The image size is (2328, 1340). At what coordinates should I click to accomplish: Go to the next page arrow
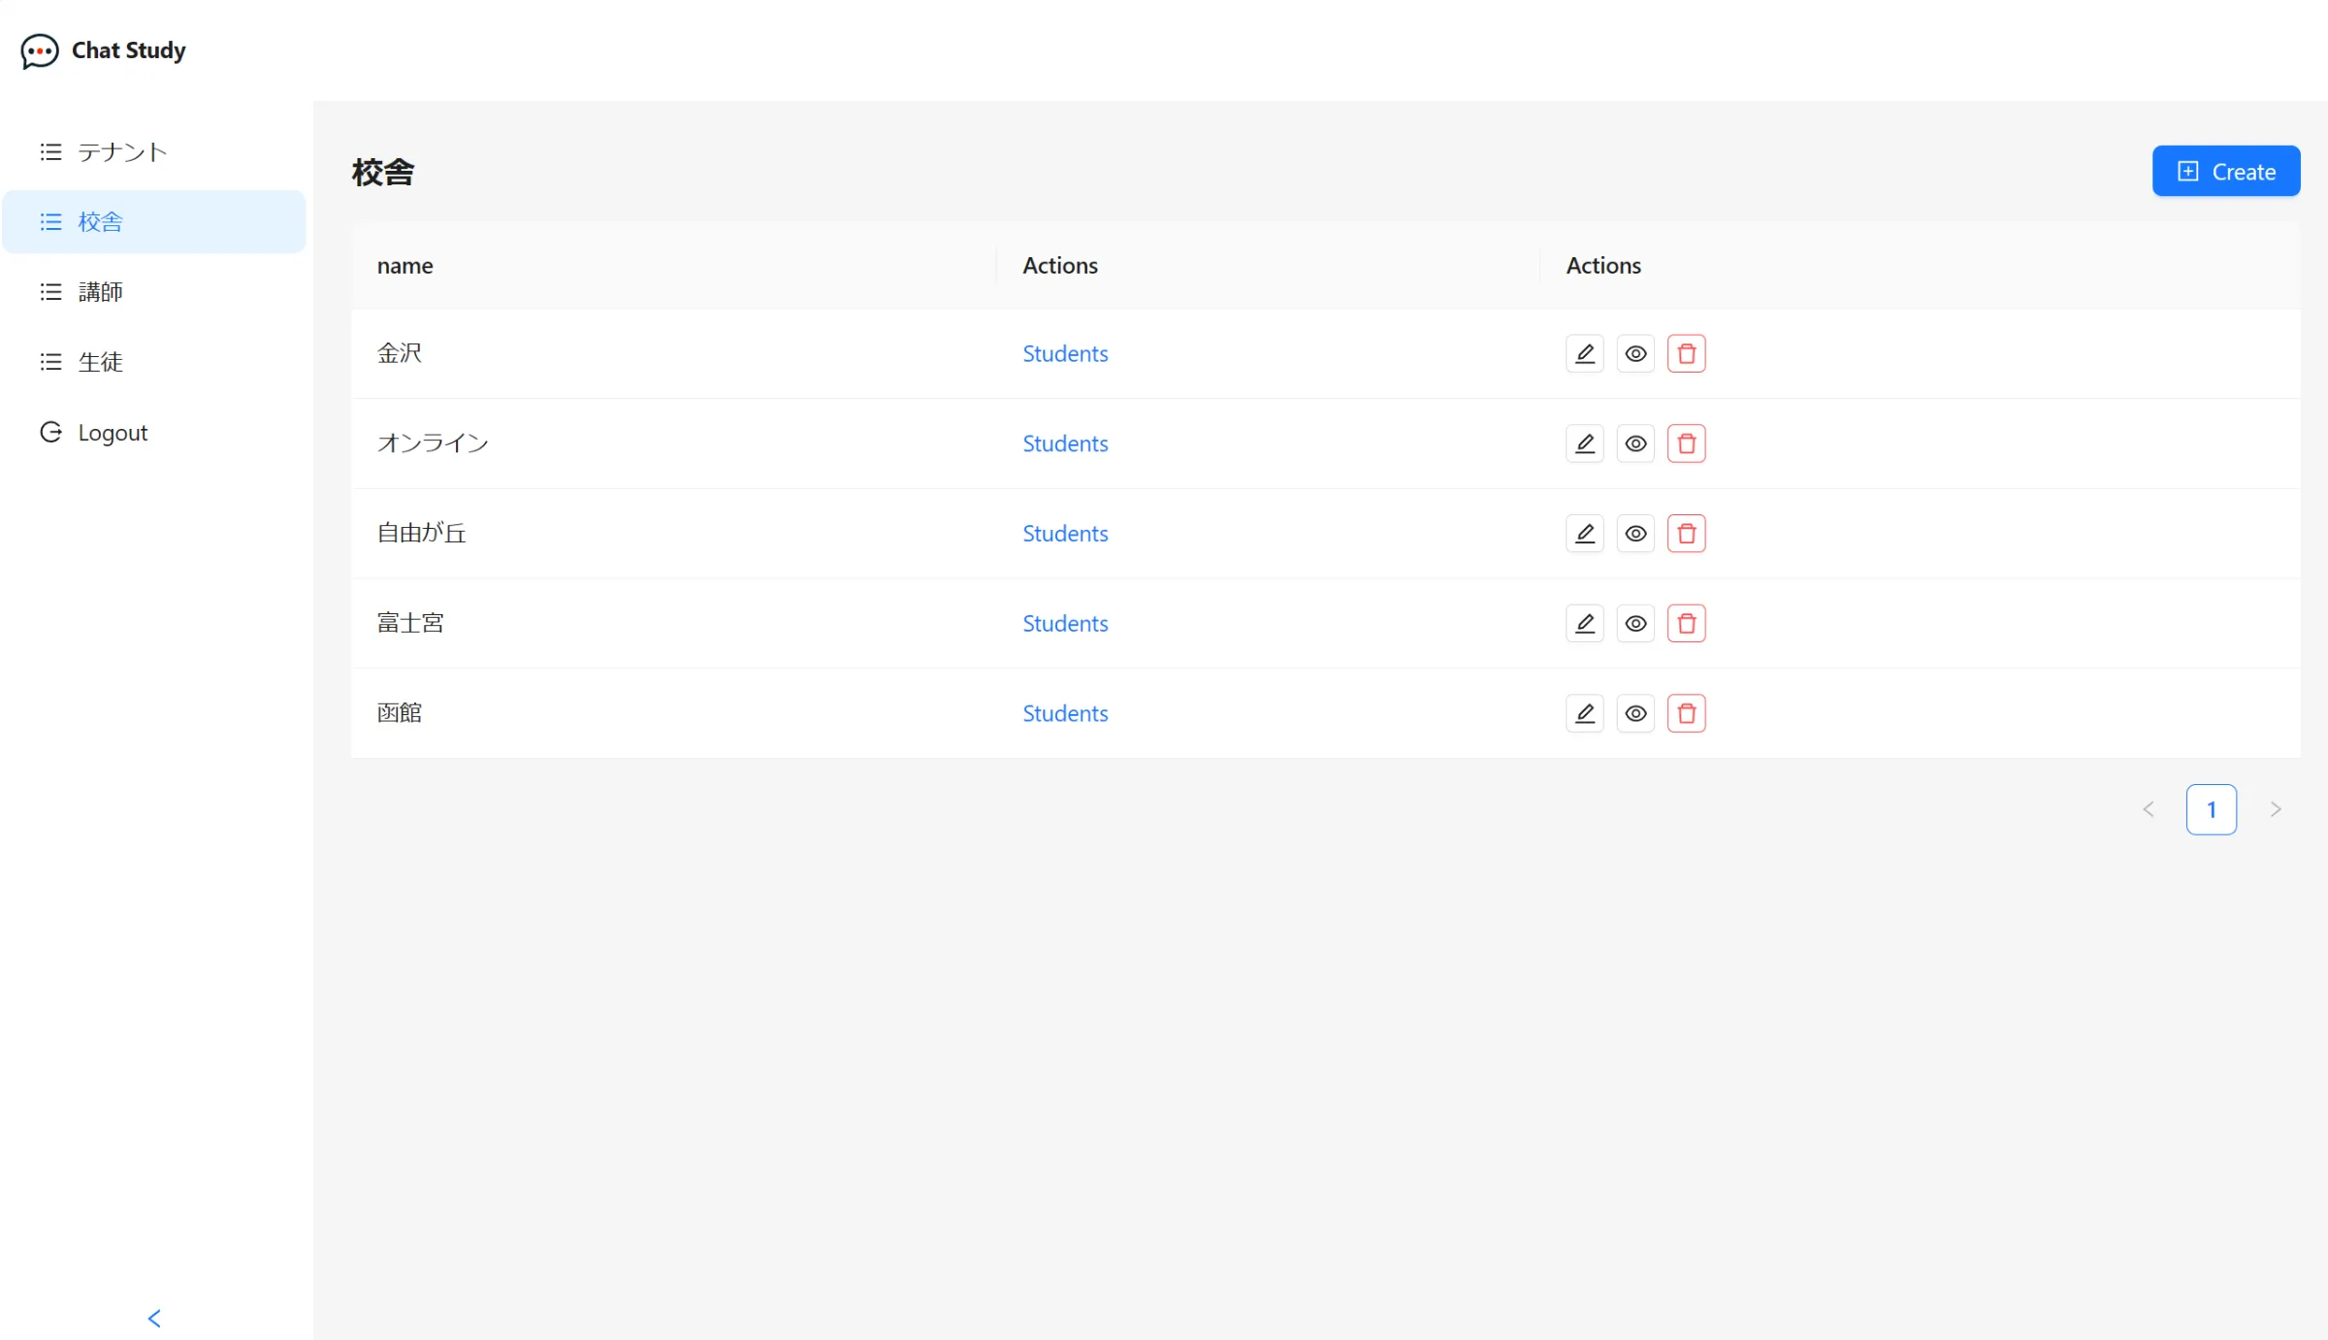point(2275,809)
